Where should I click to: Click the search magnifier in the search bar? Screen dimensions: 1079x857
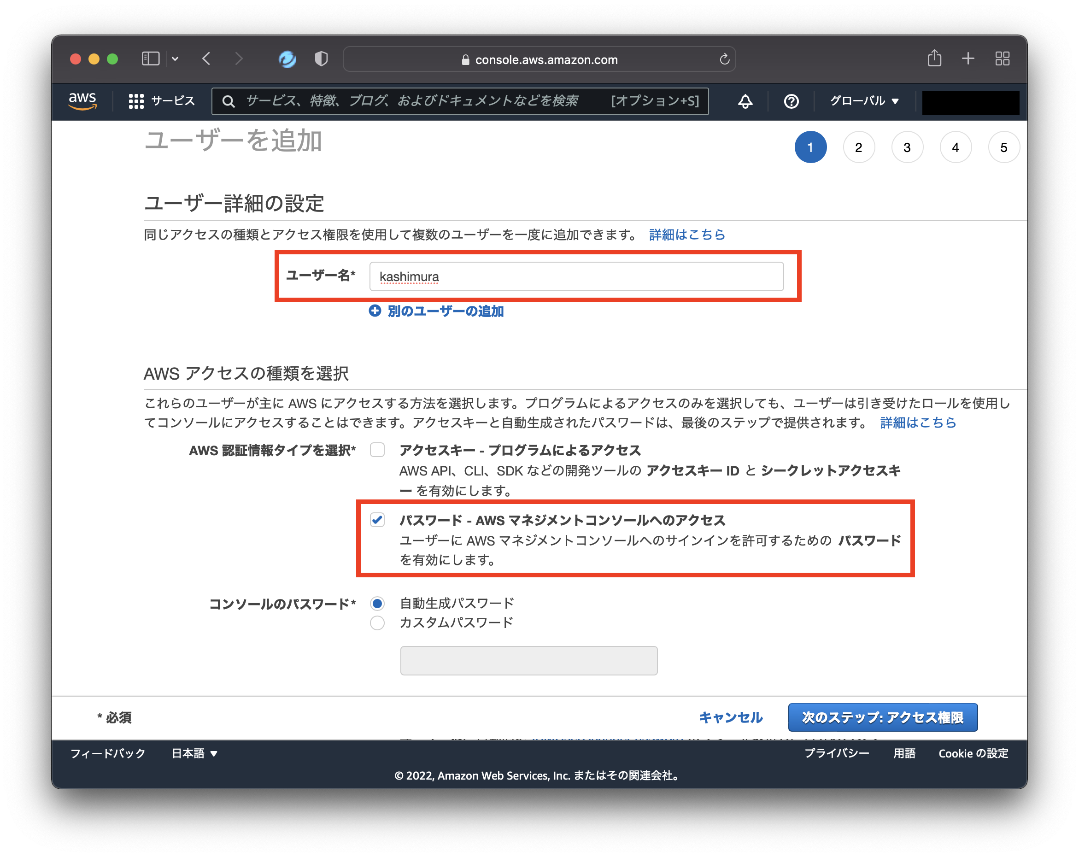[229, 101]
